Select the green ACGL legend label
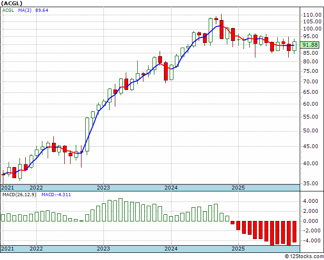This screenshot has height=260, width=324. pos(8,10)
